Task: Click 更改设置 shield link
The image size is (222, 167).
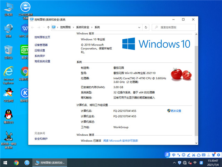Action: [174, 111]
